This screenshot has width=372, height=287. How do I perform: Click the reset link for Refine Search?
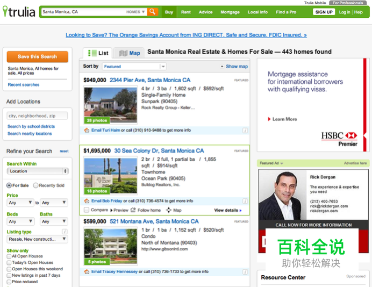(64, 151)
